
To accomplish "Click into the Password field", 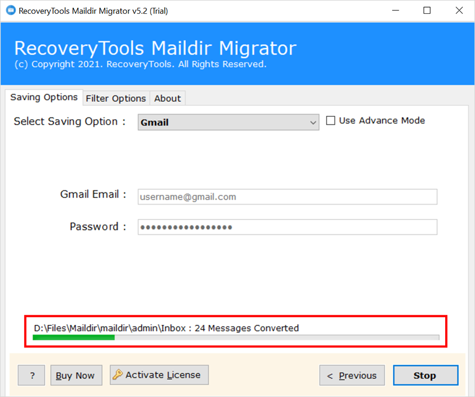I will click(287, 227).
